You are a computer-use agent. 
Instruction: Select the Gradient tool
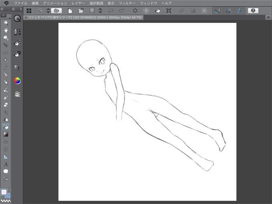[x=6, y=134]
